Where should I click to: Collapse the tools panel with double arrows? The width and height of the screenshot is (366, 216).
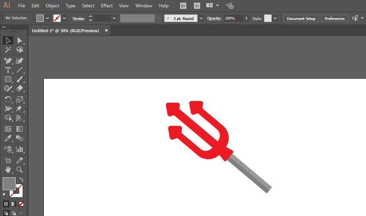[x=4, y=27]
